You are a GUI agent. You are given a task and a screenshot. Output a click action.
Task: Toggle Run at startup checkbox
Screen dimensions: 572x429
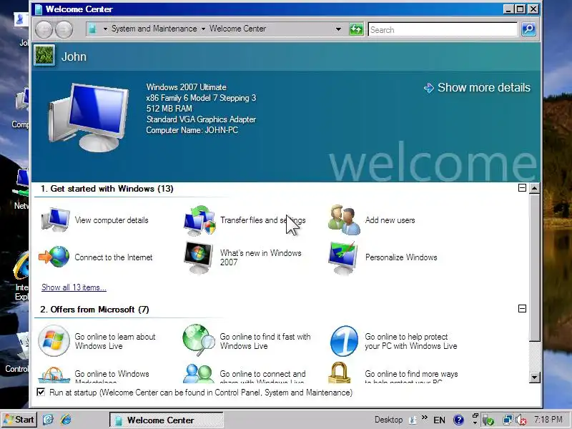(41, 392)
